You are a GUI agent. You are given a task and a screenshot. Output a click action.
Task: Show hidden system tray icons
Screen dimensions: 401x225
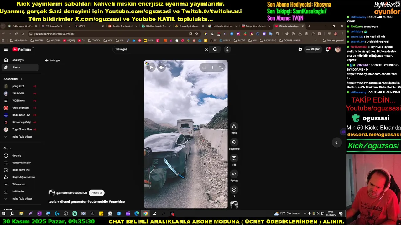pyautogui.click(x=305, y=214)
